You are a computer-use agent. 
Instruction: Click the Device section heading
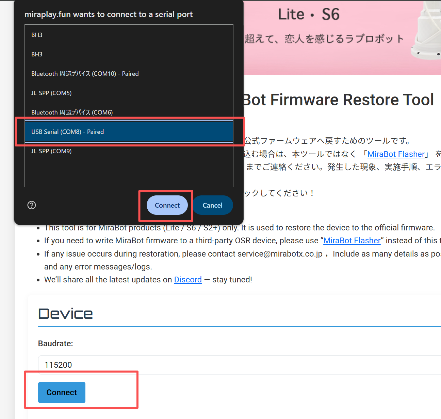[x=65, y=314]
